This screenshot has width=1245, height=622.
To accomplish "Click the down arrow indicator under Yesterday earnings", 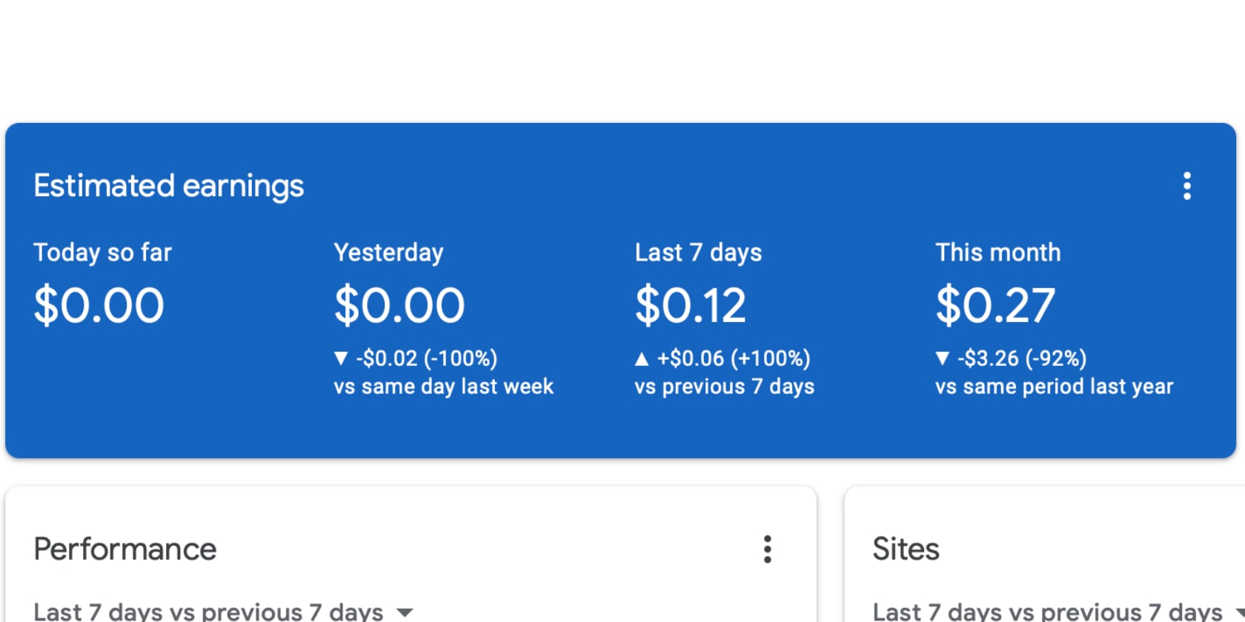I will click(341, 358).
